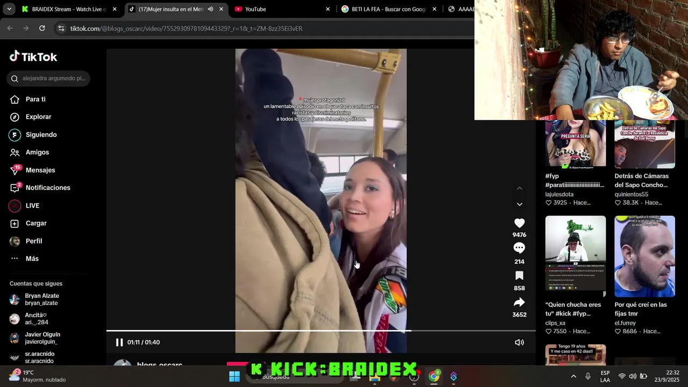Expand the Más options menu

point(32,259)
